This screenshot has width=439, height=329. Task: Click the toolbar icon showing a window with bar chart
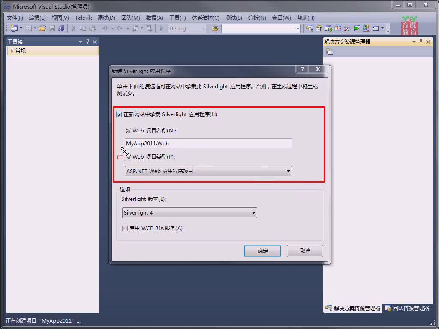(328, 28)
